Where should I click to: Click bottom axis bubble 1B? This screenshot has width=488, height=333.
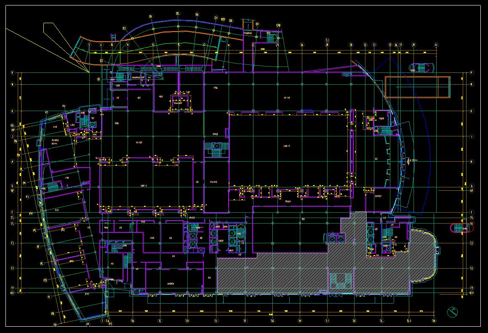[133, 321]
